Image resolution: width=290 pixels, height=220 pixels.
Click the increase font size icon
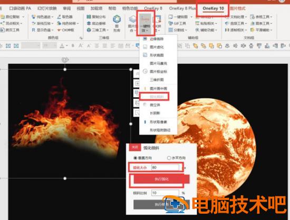(x=81, y=46)
